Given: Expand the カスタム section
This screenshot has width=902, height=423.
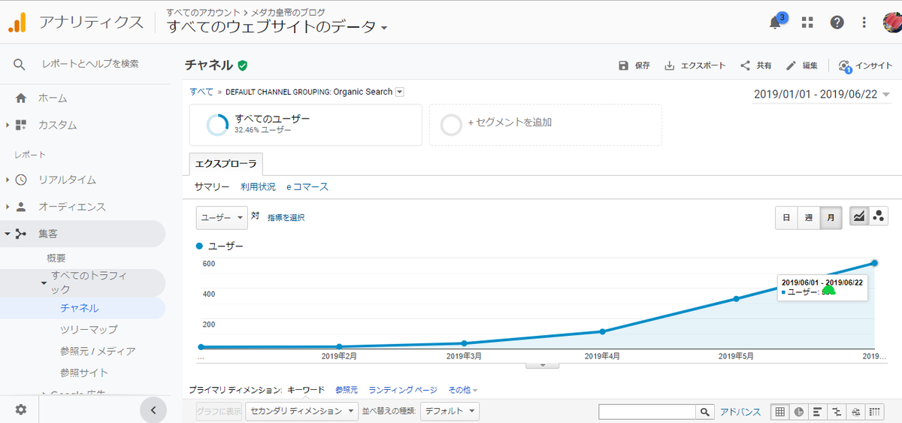Looking at the screenshot, I should 57,125.
